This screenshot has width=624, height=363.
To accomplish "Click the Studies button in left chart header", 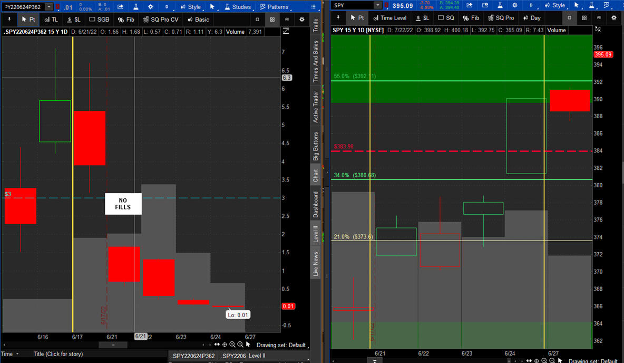I will point(237,7).
